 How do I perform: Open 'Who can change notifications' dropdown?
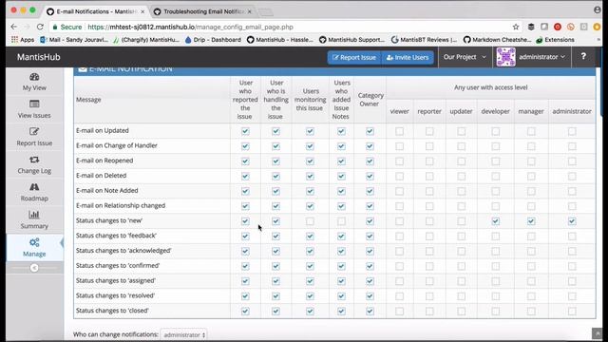(x=183, y=334)
